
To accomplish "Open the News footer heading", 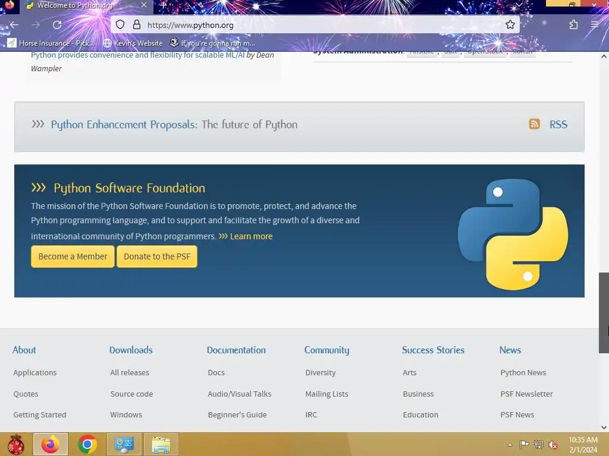I will [x=510, y=350].
